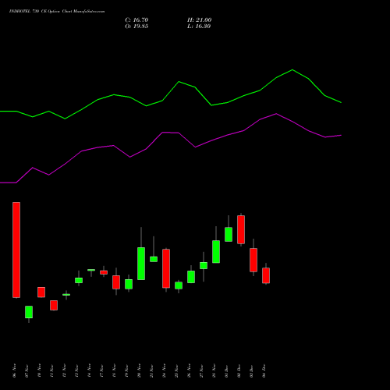Select the 10 Nov date label
Viewport: 390px width, 390px height.
click(39, 370)
